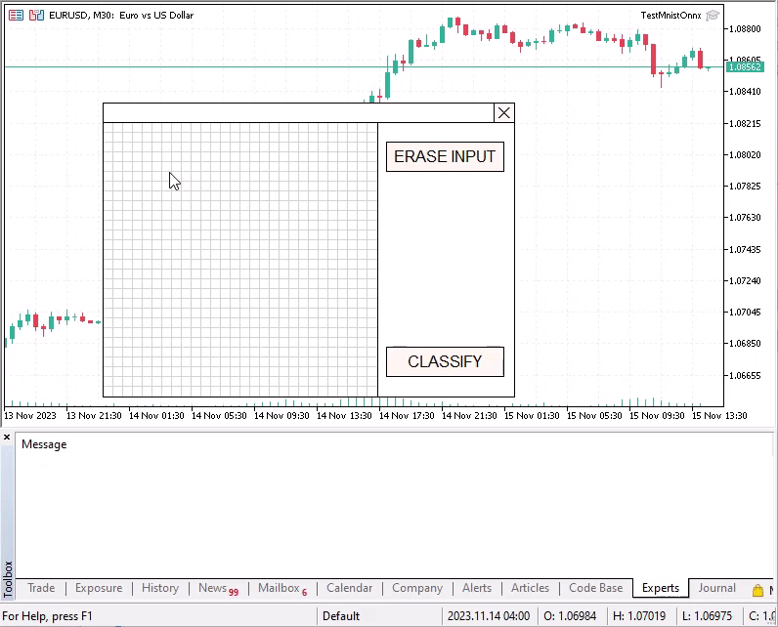778x627 pixels.
Task: Click inside the digit drawing grid
Action: [239, 260]
